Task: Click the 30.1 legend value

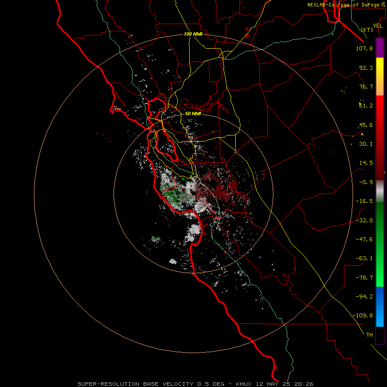Action: click(x=366, y=144)
